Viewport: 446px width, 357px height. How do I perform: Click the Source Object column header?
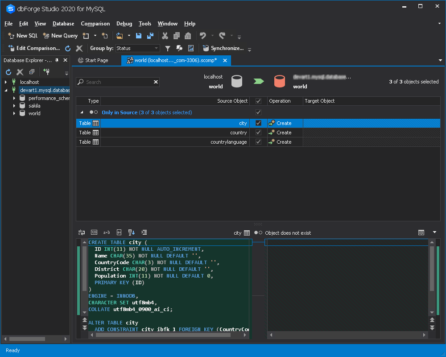[232, 101]
